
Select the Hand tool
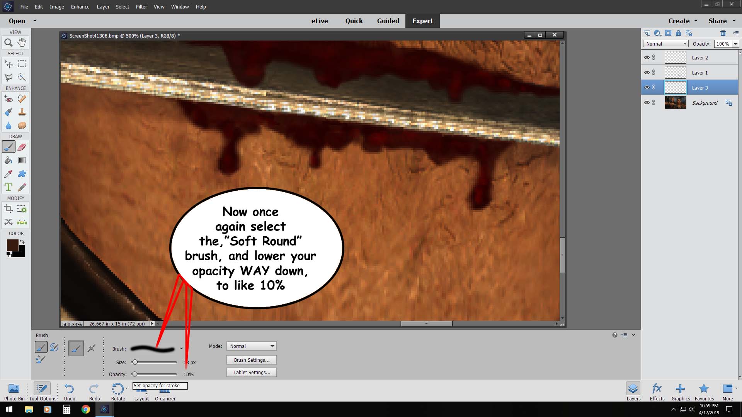point(22,42)
